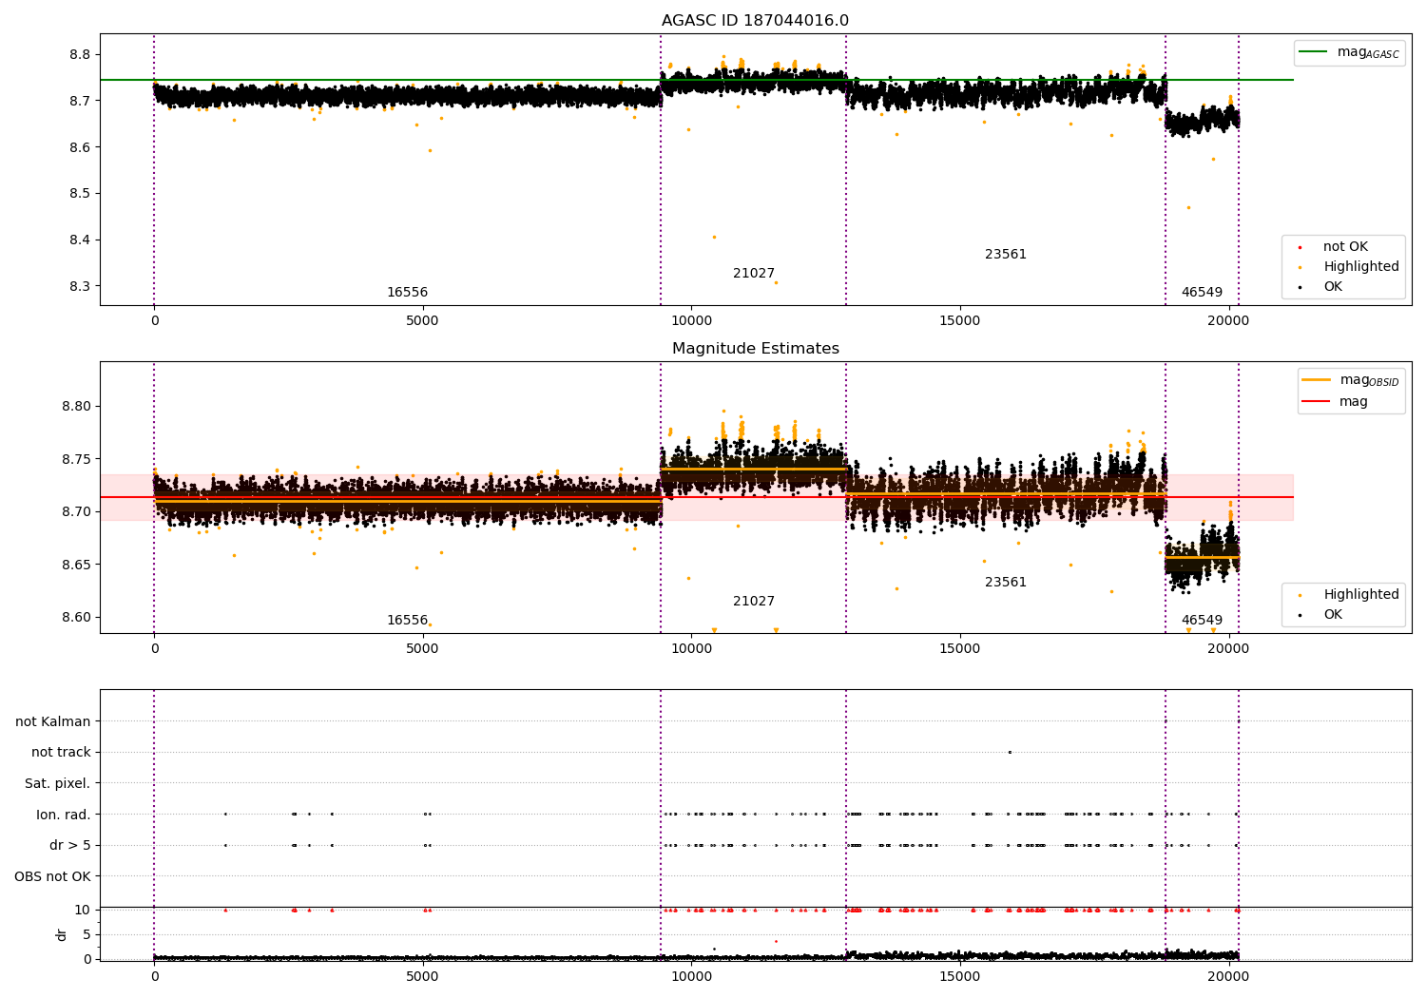Click the 10 tick on the dr axis
The width and height of the screenshot is (1426, 998).
tap(83, 910)
